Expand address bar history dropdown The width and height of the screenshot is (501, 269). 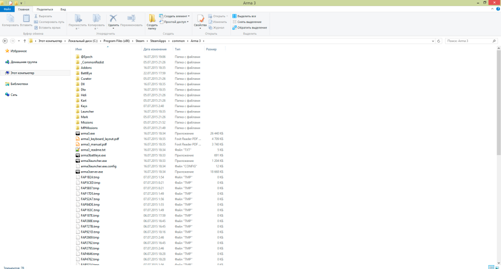(x=433, y=41)
